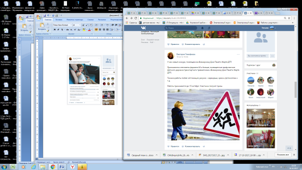302x170 pixels.
Task: Open the three-dot menu on the Виктория Тимофеева post
Action: 238,55
